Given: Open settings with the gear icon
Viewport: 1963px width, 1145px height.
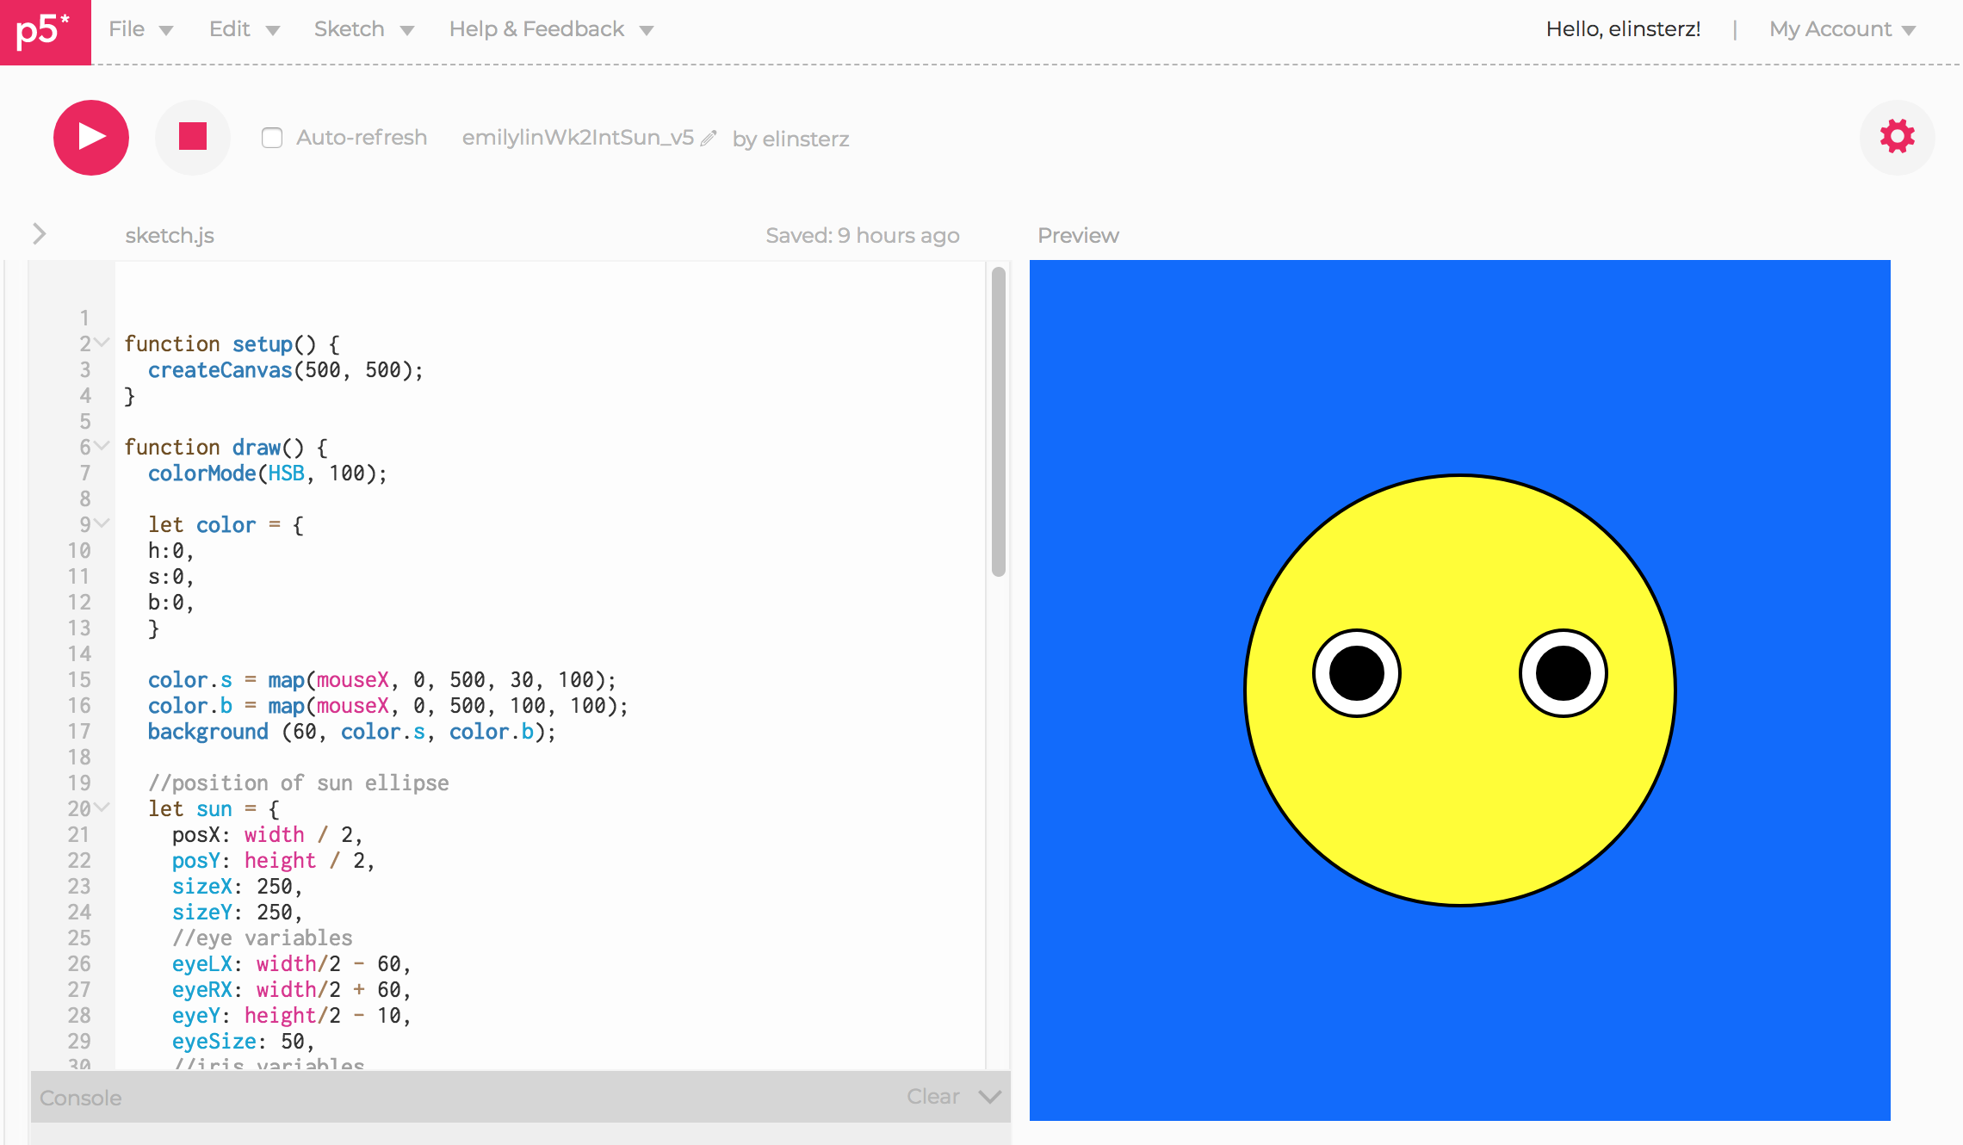Looking at the screenshot, I should (1897, 137).
